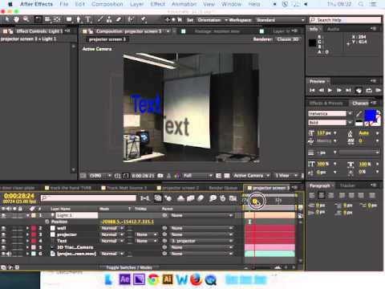Toggle visibility of 3D Tracker Camera layer

pos(3,247)
